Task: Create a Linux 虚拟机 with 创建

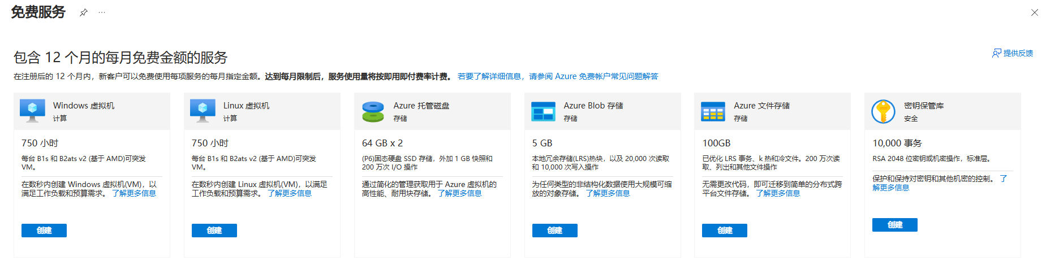Action: coord(214,231)
